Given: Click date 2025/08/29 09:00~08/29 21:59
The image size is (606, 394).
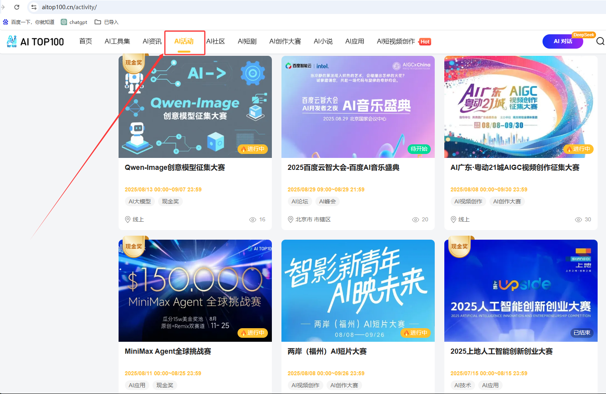Looking at the screenshot, I should 326,189.
